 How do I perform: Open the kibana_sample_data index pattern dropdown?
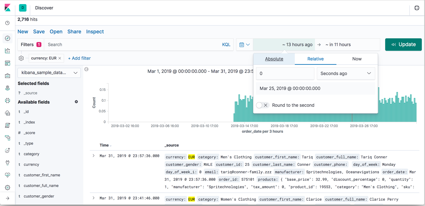[x=49, y=73]
